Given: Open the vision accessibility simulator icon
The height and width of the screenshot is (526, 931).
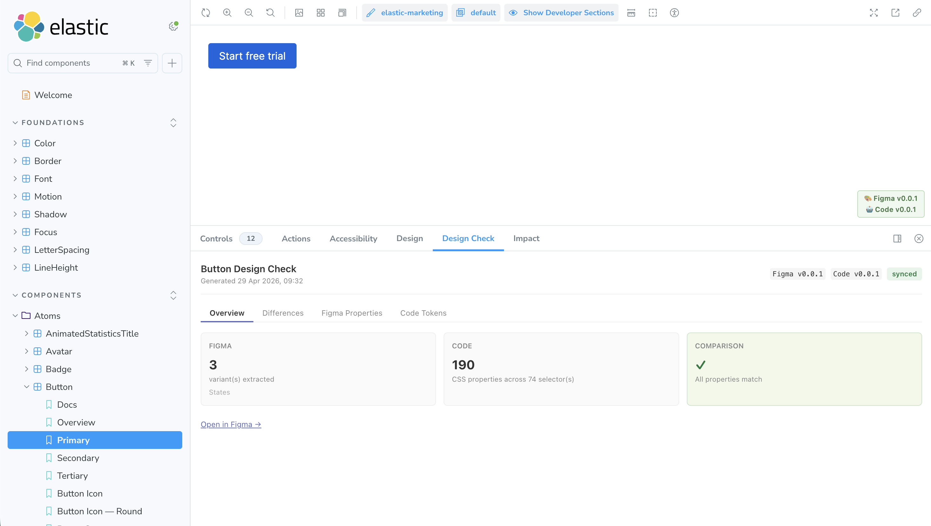Looking at the screenshot, I should click(674, 13).
